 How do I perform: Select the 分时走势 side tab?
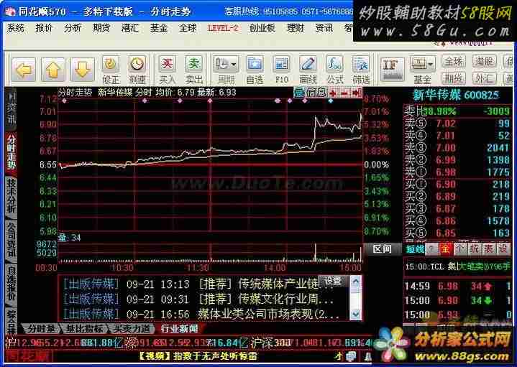(12, 152)
